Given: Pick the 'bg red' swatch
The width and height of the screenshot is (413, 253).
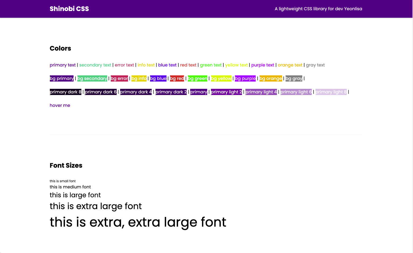Looking at the screenshot, I should point(177,78).
